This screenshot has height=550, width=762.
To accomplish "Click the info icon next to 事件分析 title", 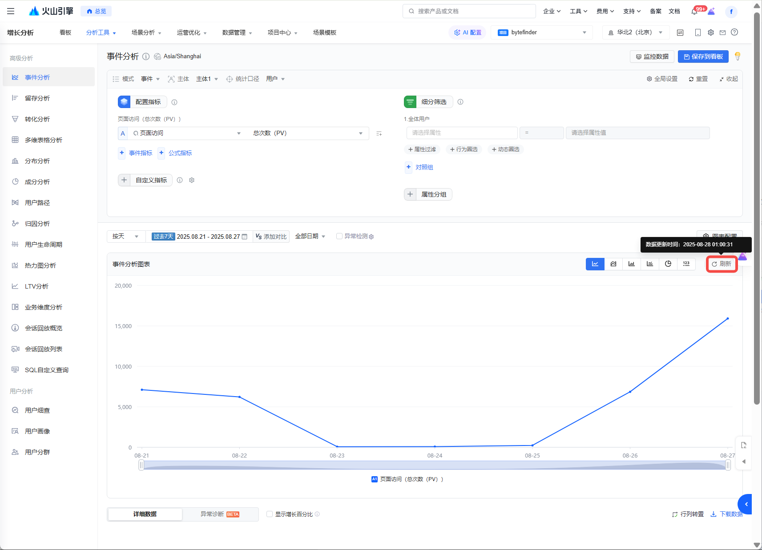I will (146, 56).
